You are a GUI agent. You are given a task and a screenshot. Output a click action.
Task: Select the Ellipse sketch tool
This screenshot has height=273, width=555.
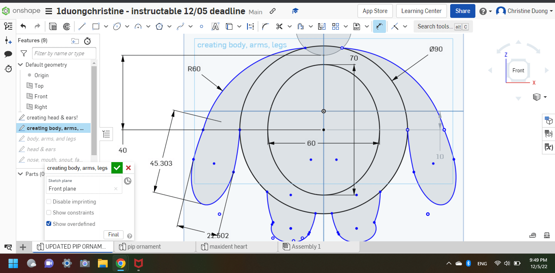(117, 26)
